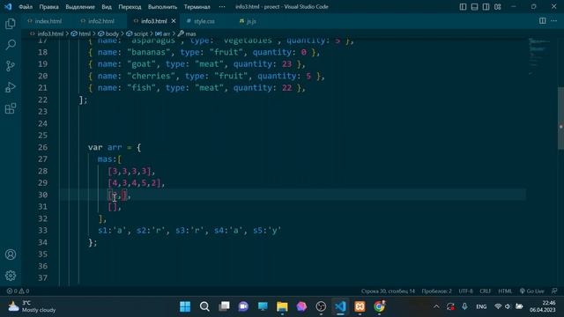Open the Выделение menu
The height and width of the screenshot is (317, 564).
(80, 7)
